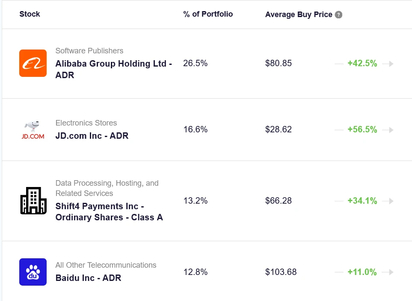Click the arrow next to Baidu +11.0%
The width and height of the screenshot is (412, 301).
tap(388, 272)
